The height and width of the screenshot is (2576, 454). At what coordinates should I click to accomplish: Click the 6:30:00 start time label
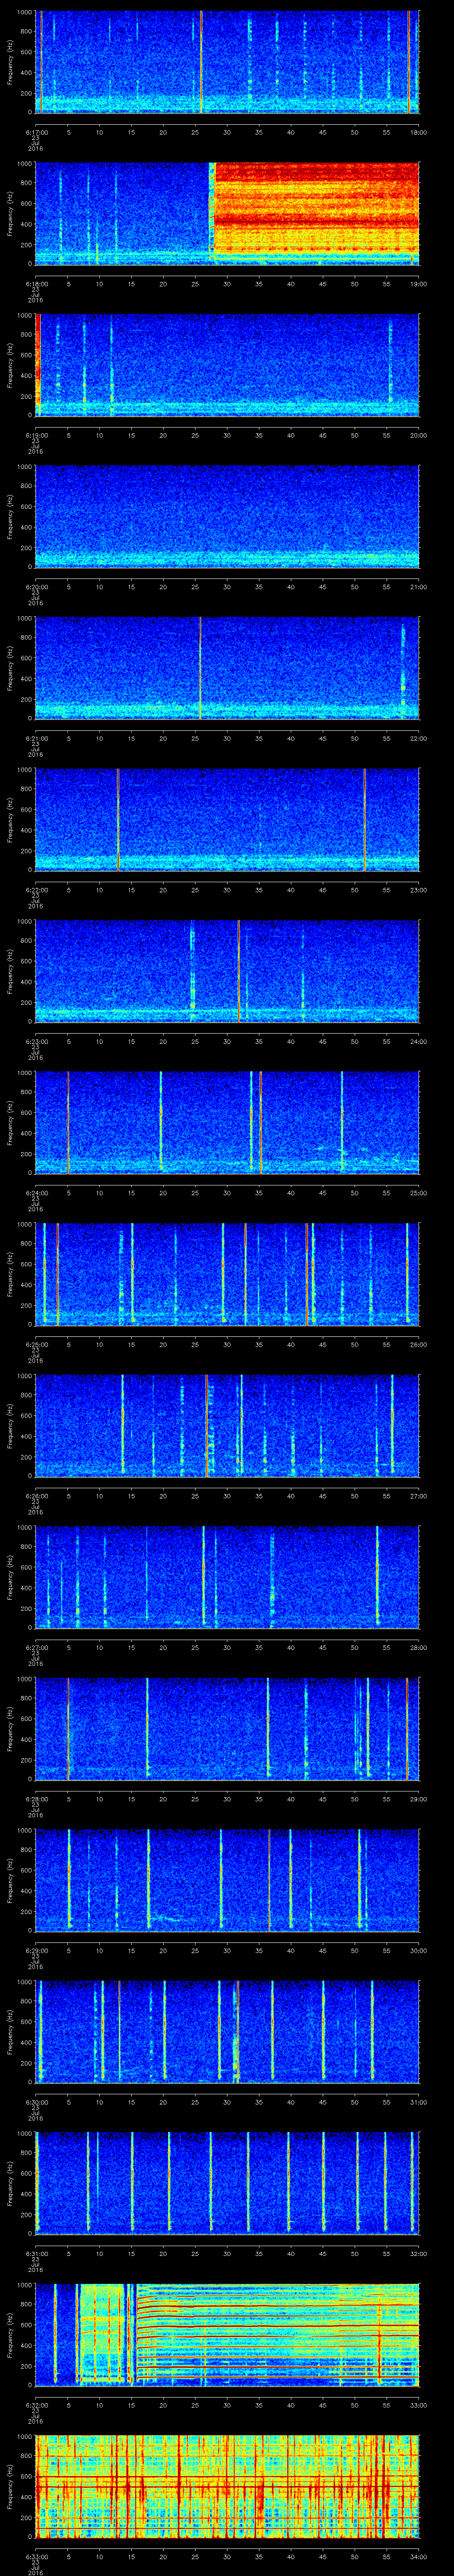(36, 2103)
